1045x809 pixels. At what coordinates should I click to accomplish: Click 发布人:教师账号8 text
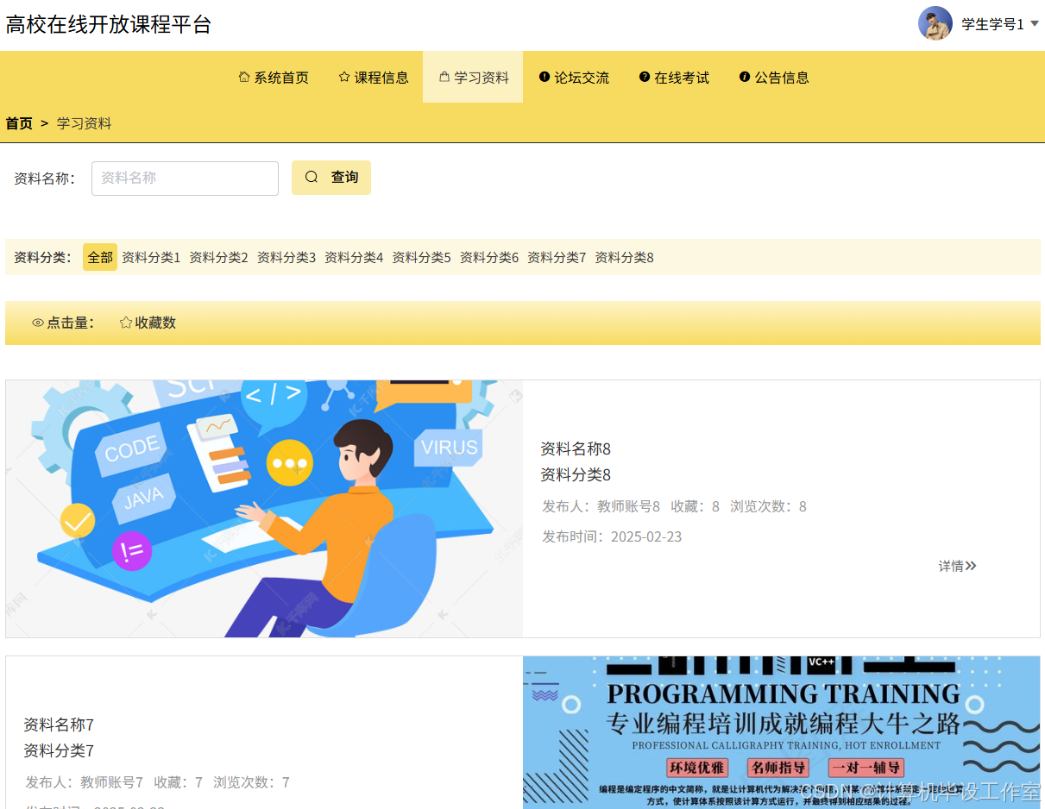[601, 506]
